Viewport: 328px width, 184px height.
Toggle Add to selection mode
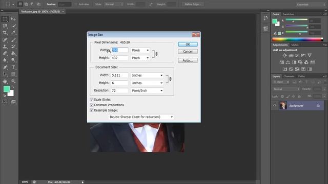pyautogui.click(x=26, y=4)
